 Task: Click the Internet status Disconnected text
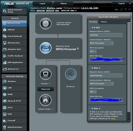pos(63,25)
